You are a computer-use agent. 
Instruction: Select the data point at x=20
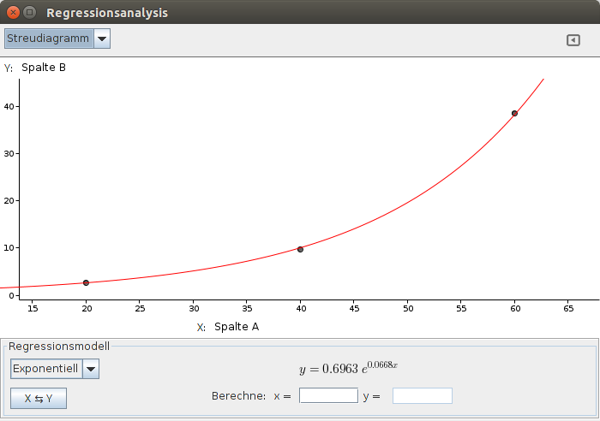tap(86, 282)
